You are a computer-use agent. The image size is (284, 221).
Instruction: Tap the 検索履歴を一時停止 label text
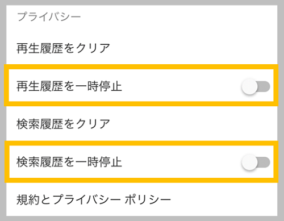pos(69,162)
